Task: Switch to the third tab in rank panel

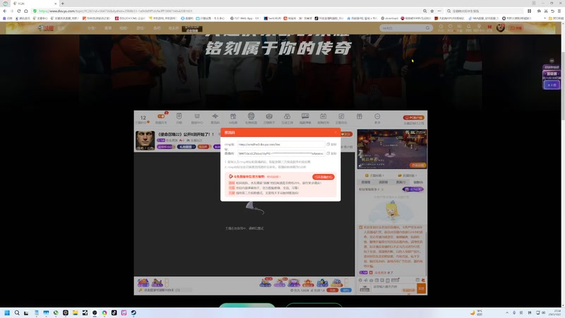Action: tap(400, 182)
